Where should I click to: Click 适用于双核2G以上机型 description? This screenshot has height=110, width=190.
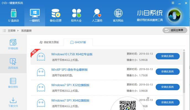click(x=66, y=91)
